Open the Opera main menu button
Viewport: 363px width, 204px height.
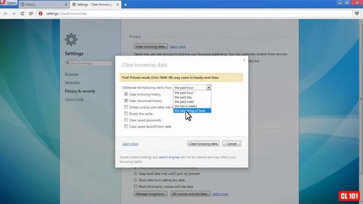[x=9, y=3]
